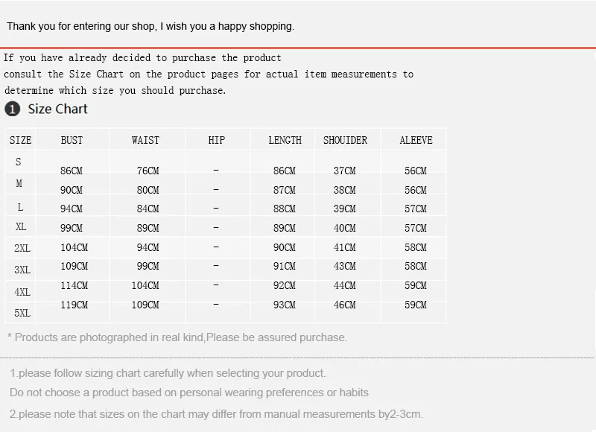
Task: Select the 5XL size label
Action: (x=22, y=313)
